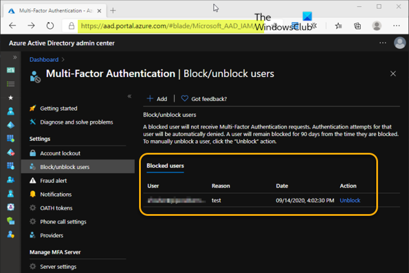Screen dimensions: 409x273
Task: Navigate to the Dashboard breadcrumb
Action: click(44, 60)
